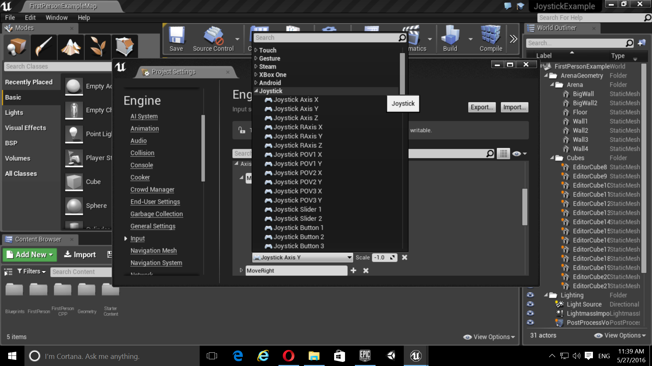Click the search magnifier in key picker
The height and width of the screenshot is (366, 652).
402,38
